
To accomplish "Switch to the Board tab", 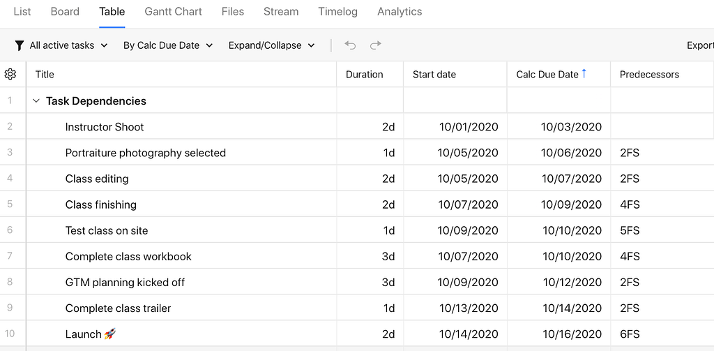I will 65,12.
